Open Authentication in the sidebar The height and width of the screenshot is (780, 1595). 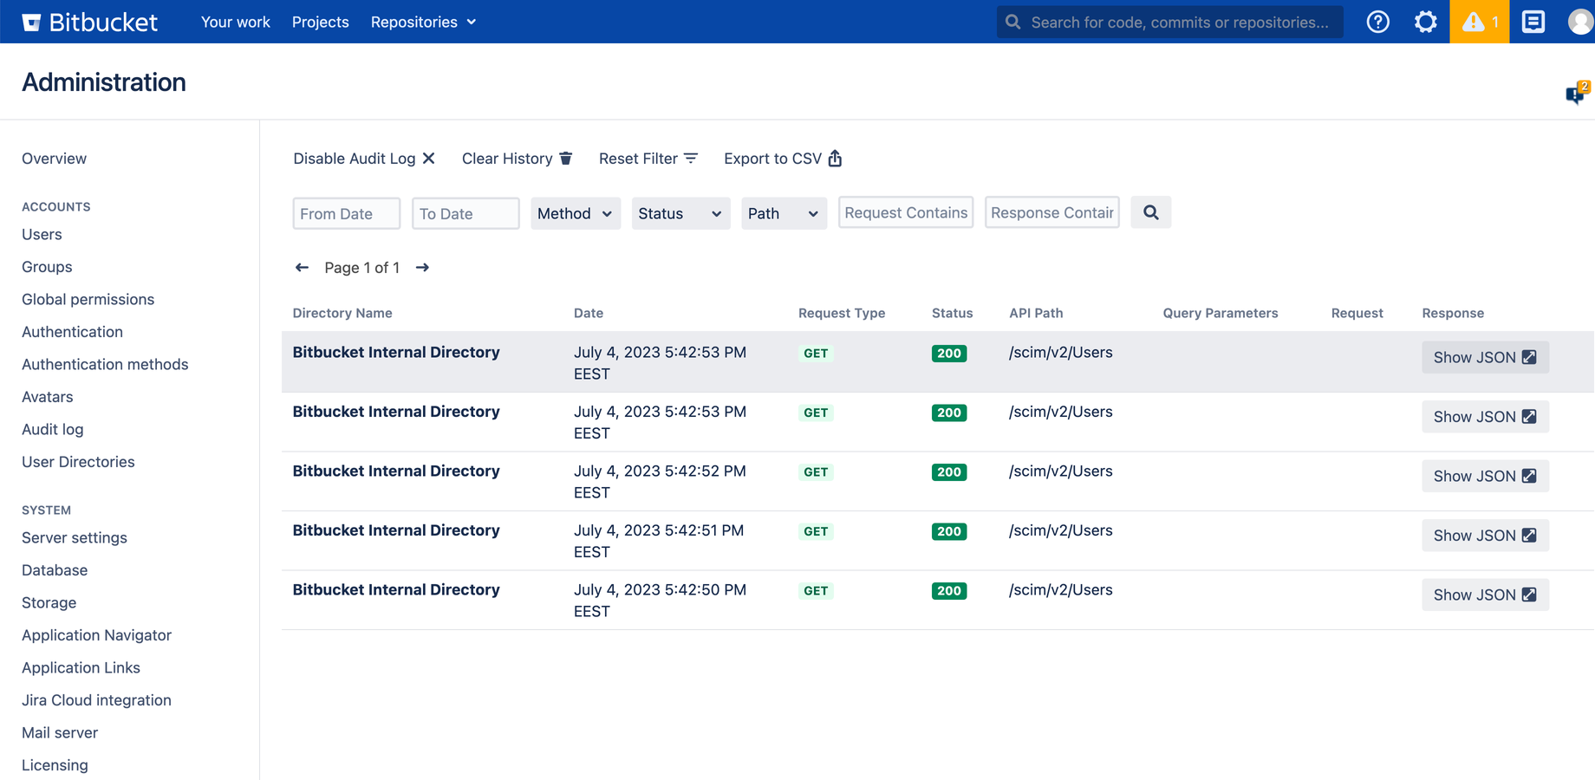pos(72,332)
